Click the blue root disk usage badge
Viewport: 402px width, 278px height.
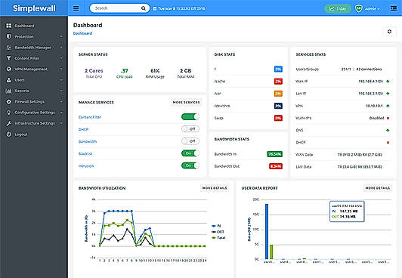[x=278, y=69]
